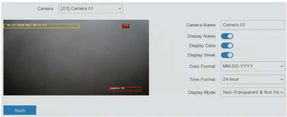Click the red recording icon in preview
Screen dimensions: 287x117
(126, 26)
